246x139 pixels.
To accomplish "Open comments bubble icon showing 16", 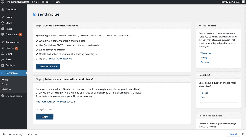I will pos(43,2).
